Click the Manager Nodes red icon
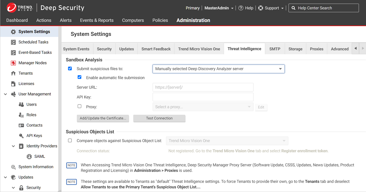Screen dimensions: 366x192 (x=13, y=63)
